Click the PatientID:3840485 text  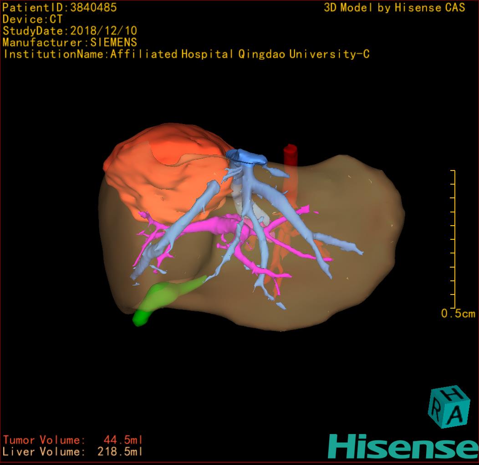click(60, 7)
